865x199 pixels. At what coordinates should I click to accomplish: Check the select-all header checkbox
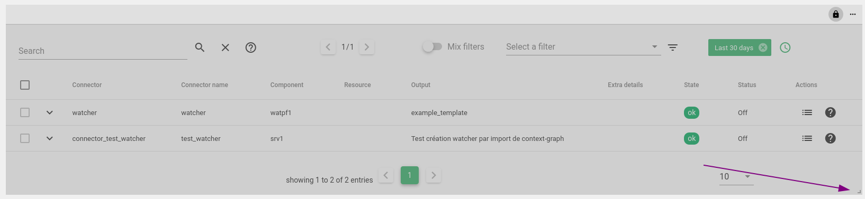[25, 85]
